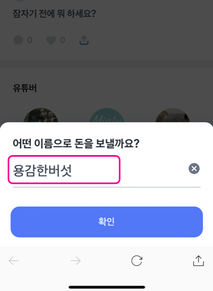Open the first YouTuber profile thumbnail

coord(41,115)
